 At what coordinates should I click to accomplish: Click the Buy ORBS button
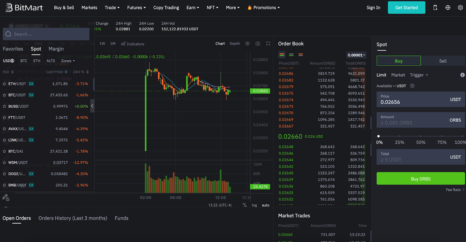click(x=421, y=178)
